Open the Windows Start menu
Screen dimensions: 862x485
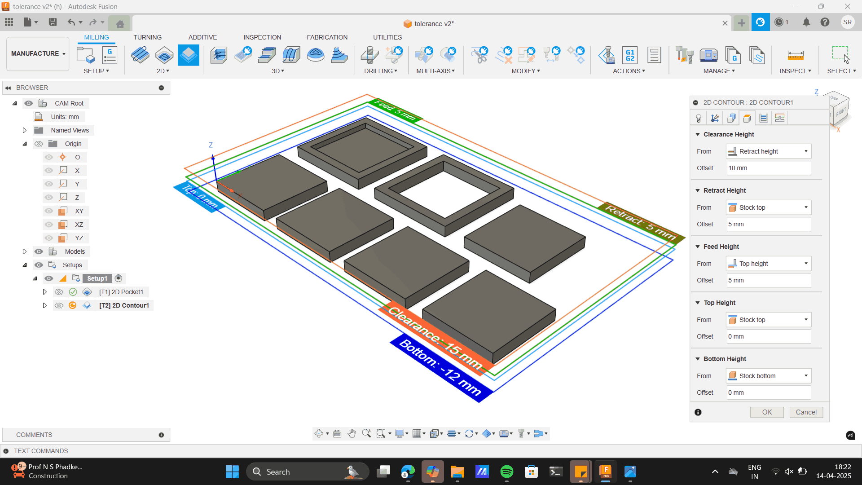pyautogui.click(x=232, y=472)
